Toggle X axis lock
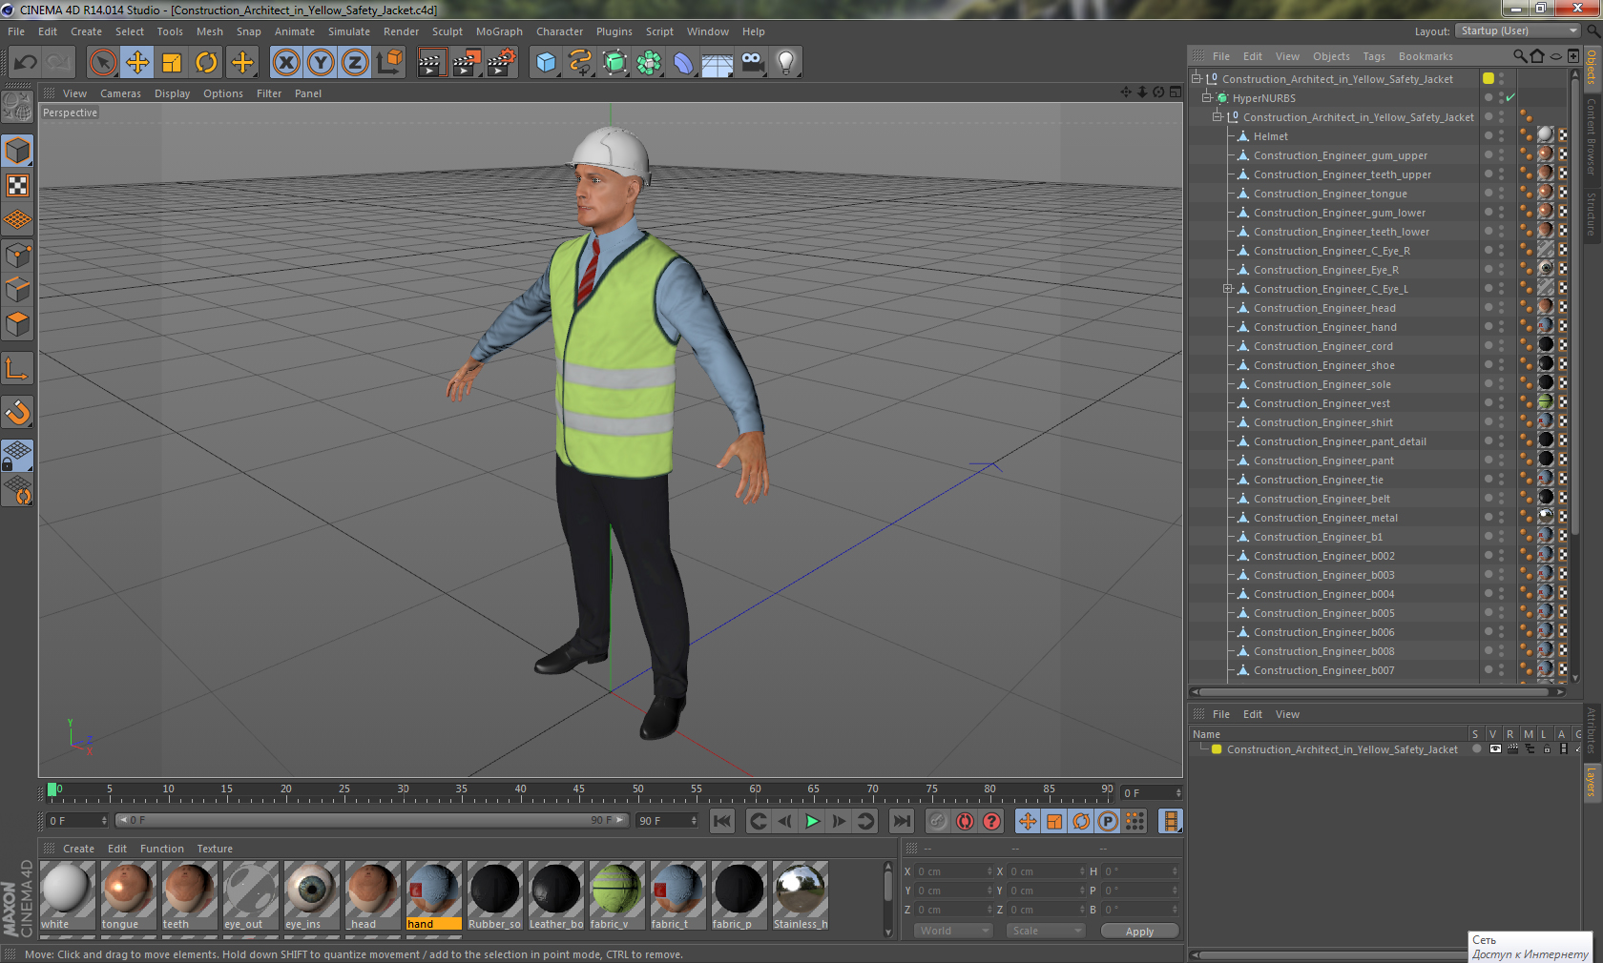This screenshot has width=1603, height=963. point(285,63)
